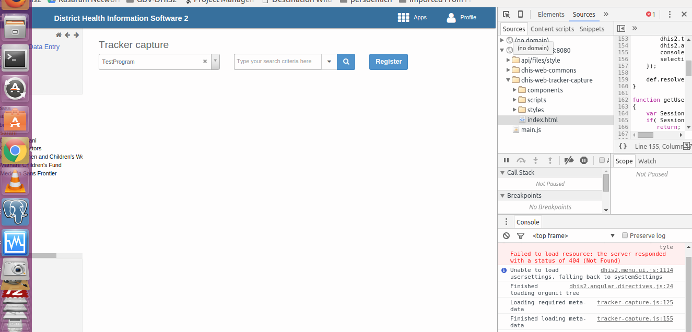Expand the scripts folder

pyautogui.click(x=514, y=100)
